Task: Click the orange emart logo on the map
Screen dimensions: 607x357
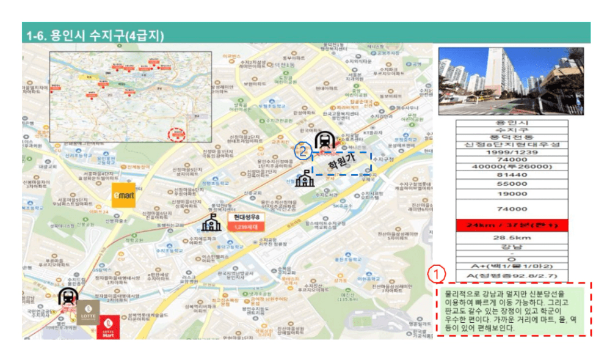Action: click(123, 195)
